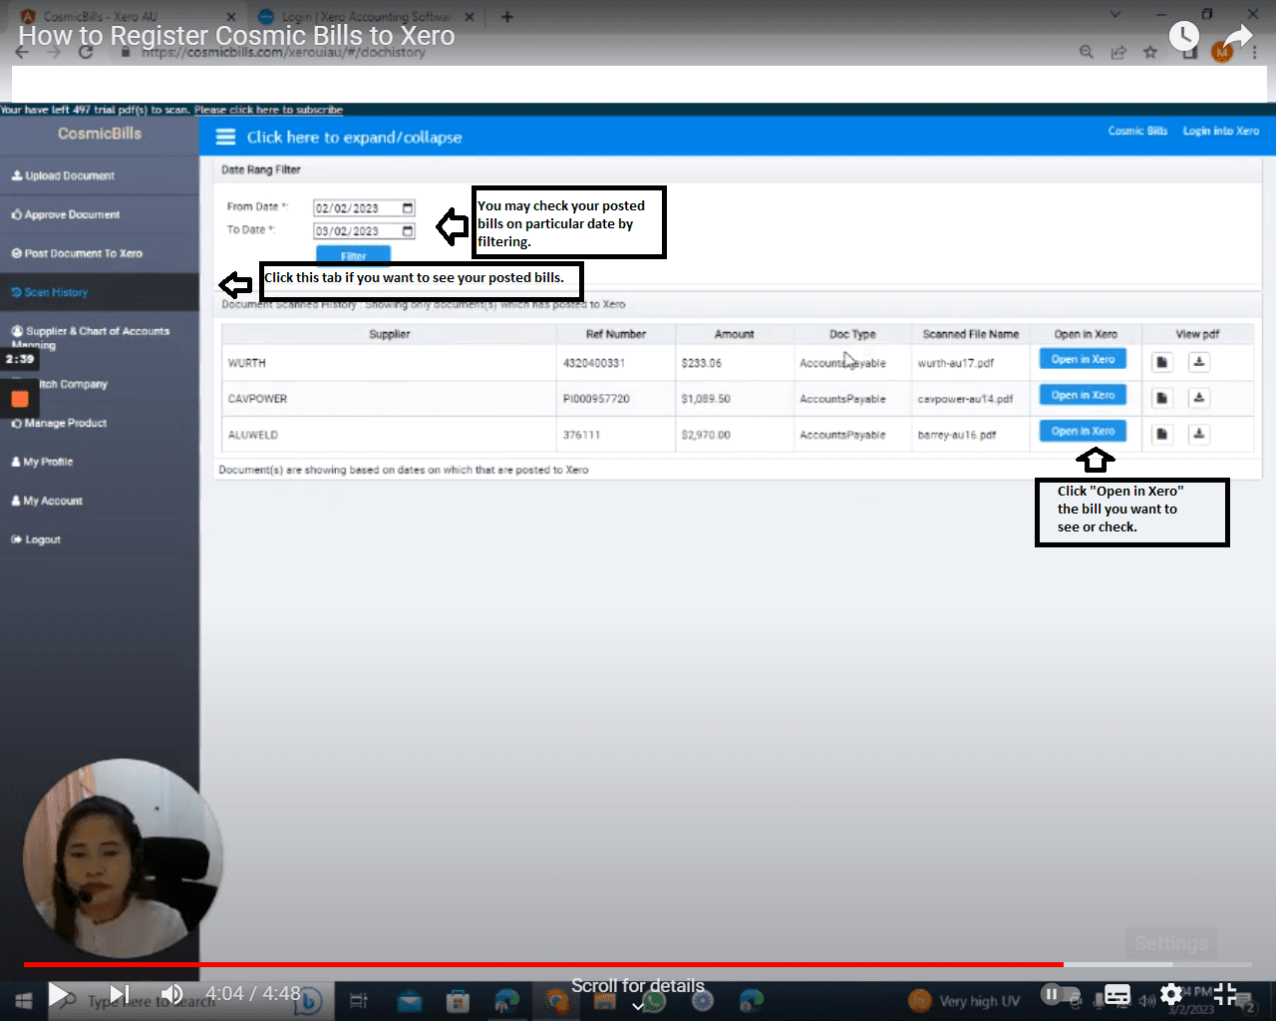Open the Chrome three-dot menu
Image resolution: width=1276 pixels, height=1021 pixels.
1255,52
